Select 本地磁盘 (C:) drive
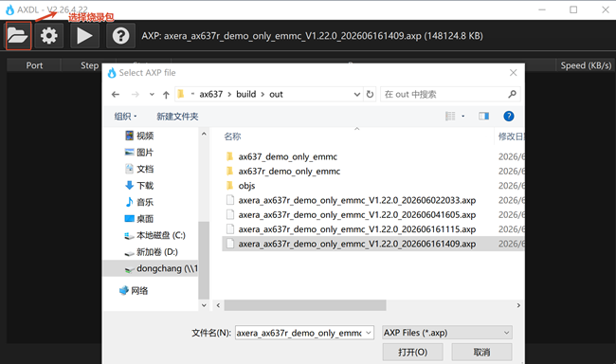 154,235
